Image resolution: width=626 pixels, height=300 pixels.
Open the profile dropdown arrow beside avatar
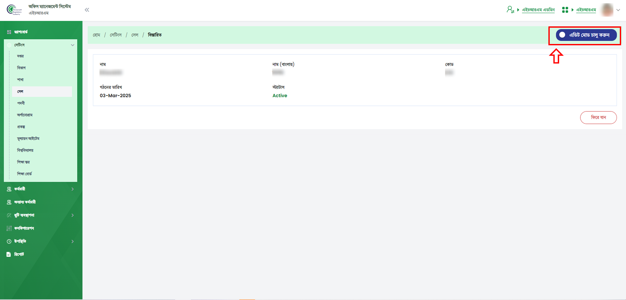click(618, 10)
